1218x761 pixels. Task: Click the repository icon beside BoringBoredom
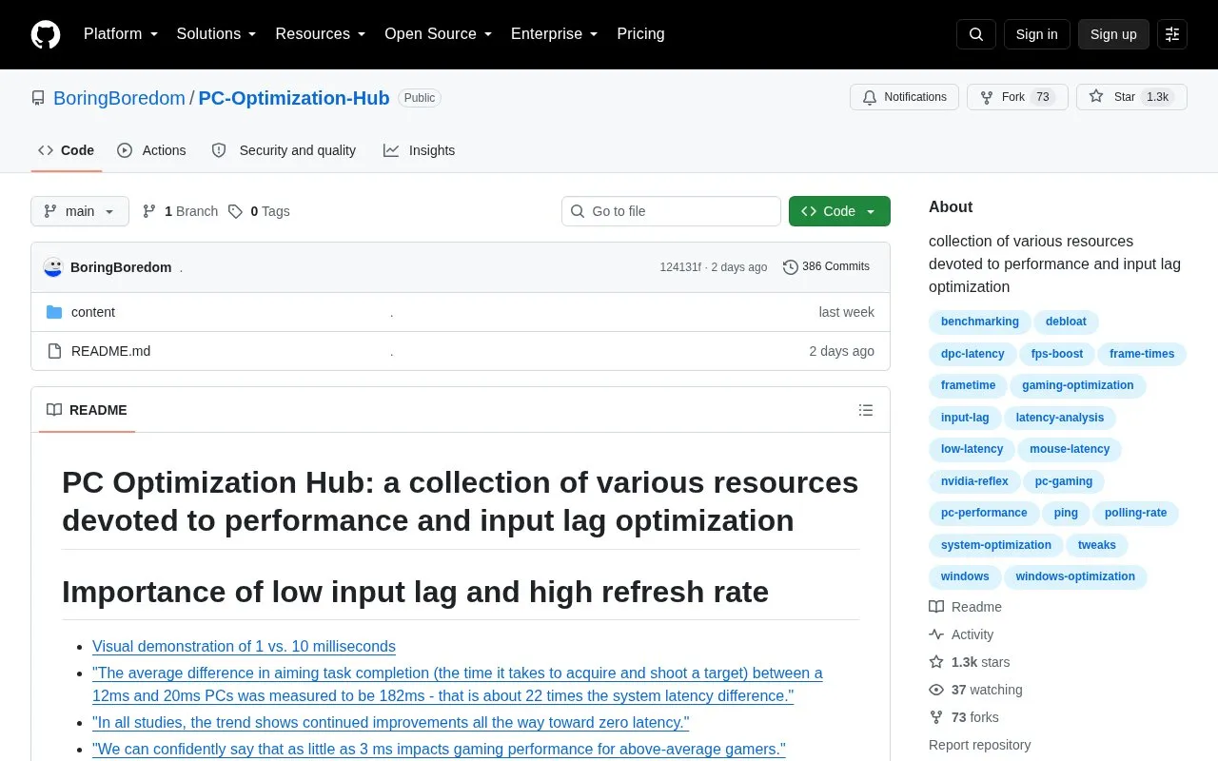38,98
